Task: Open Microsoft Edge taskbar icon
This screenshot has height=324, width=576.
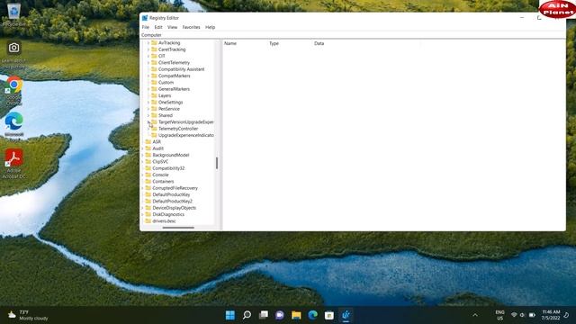Action: tap(313, 315)
